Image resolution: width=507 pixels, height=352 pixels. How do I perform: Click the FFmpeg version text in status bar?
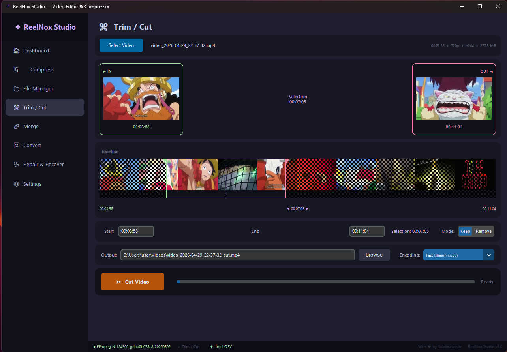(x=134, y=347)
